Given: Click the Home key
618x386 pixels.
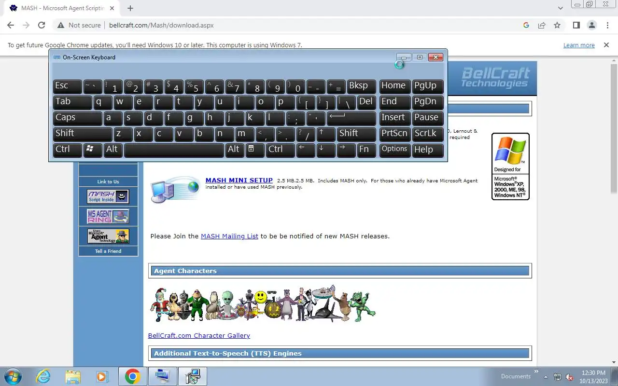Looking at the screenshot, I should coord(395,86).
